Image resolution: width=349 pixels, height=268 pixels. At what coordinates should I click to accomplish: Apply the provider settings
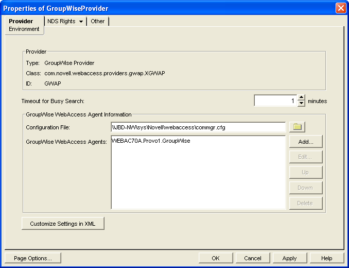click(289, 258)
